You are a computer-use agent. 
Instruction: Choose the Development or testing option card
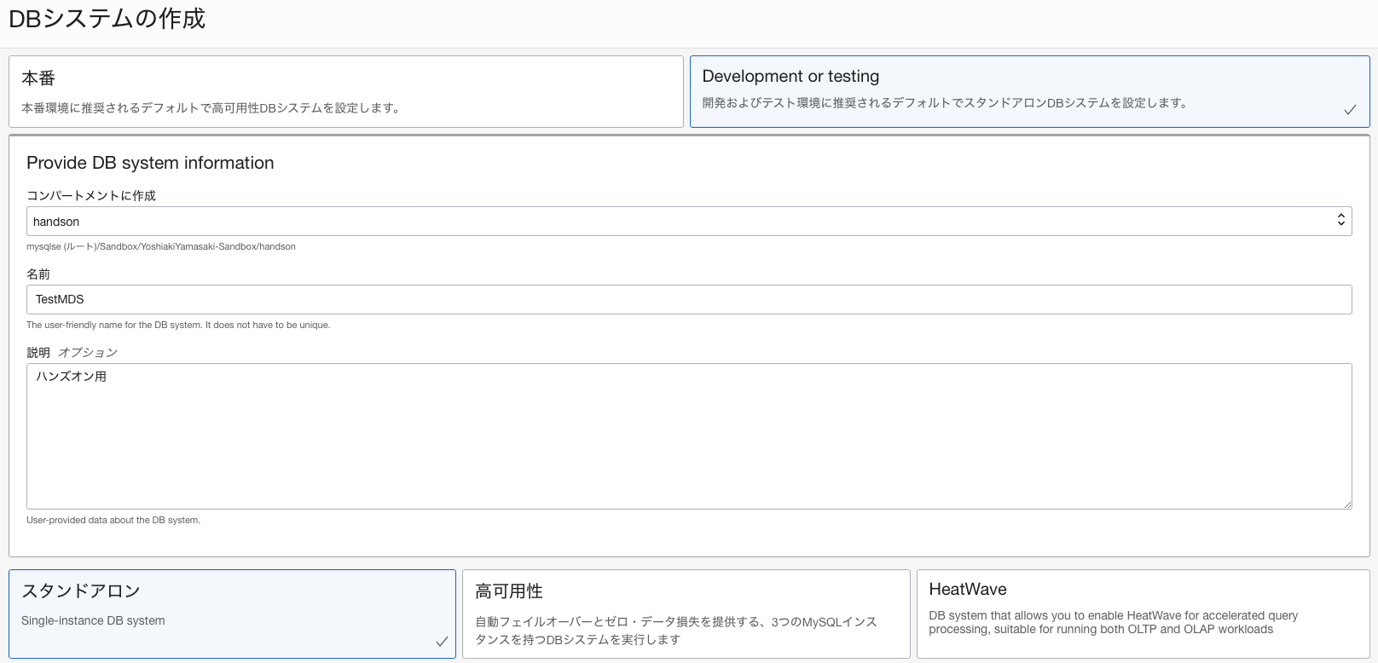pyautogui.click(x=1028, y=91)
